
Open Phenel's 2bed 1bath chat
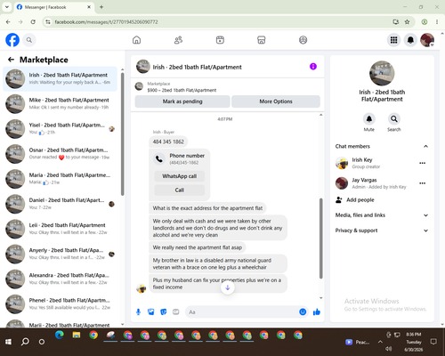(x=61, y=304)
